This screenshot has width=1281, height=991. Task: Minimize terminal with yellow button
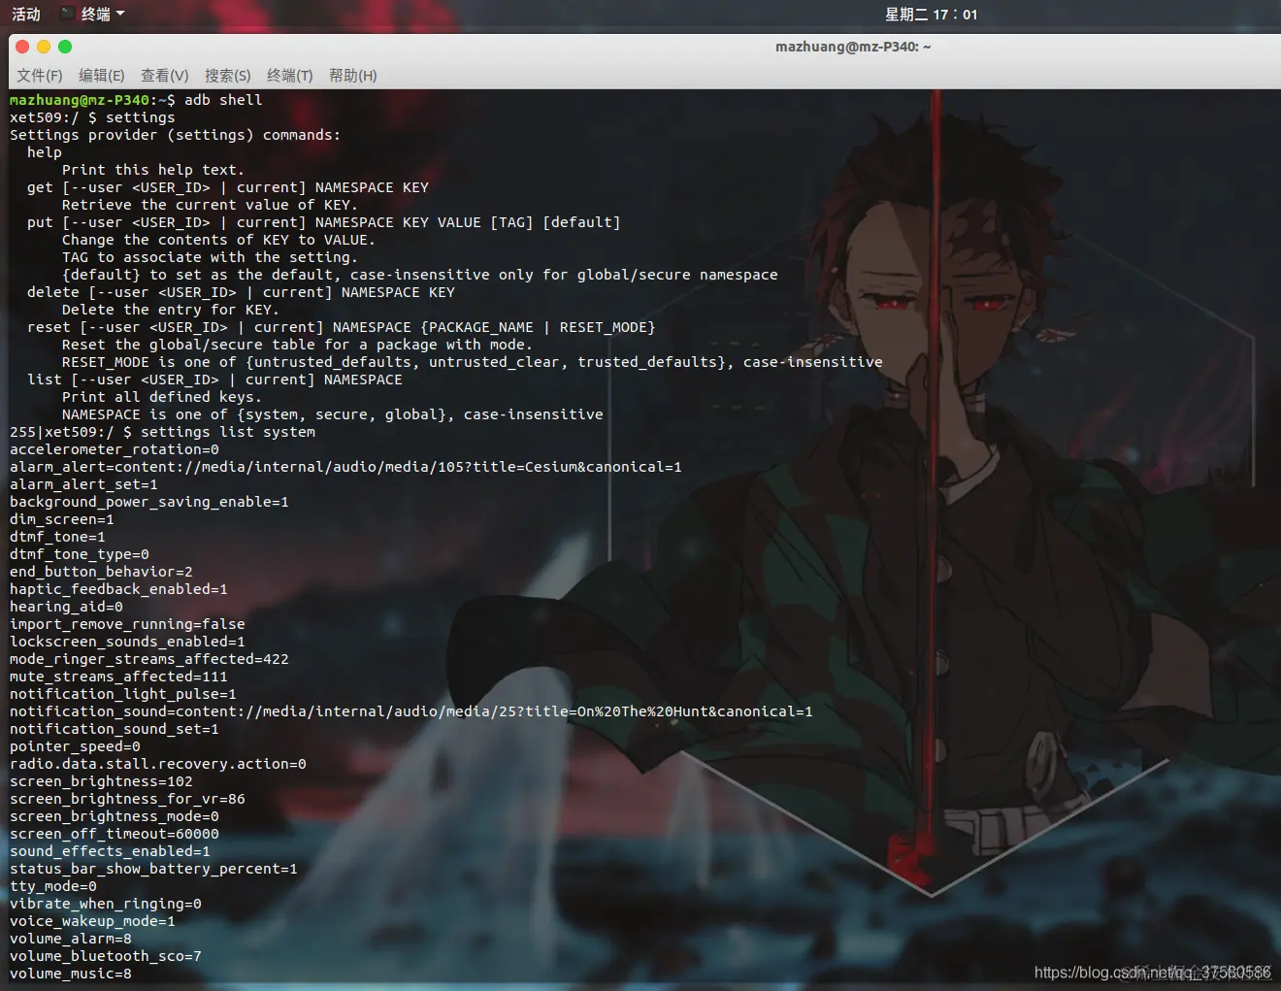(x=44, y=47)
